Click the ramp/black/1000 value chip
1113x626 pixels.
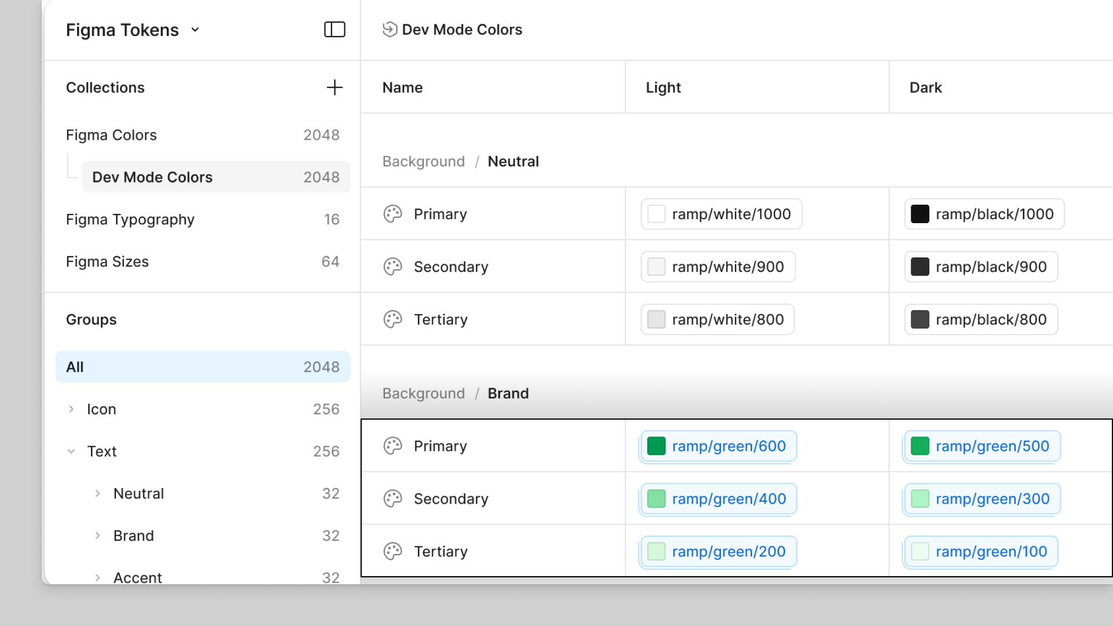click(x=984, y=214)
